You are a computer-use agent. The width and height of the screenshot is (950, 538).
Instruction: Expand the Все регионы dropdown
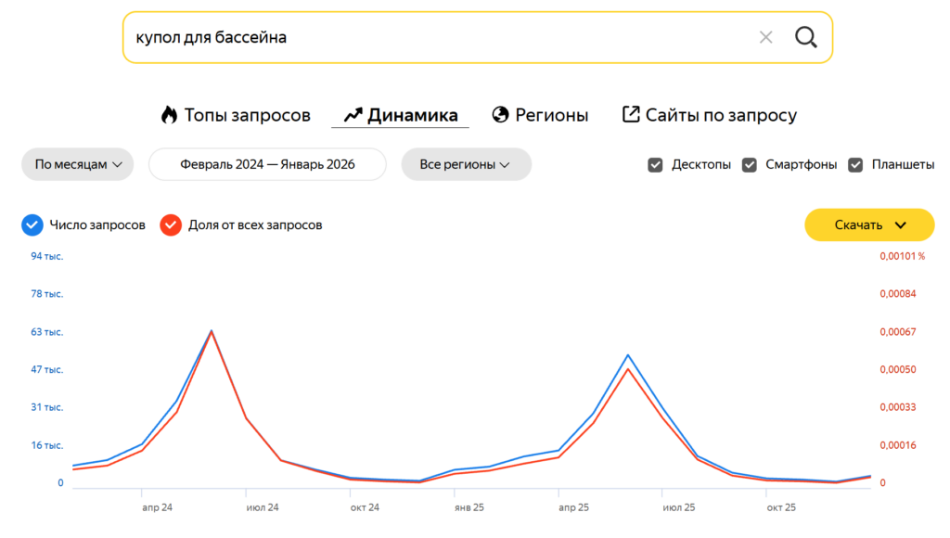pos(466,164)
